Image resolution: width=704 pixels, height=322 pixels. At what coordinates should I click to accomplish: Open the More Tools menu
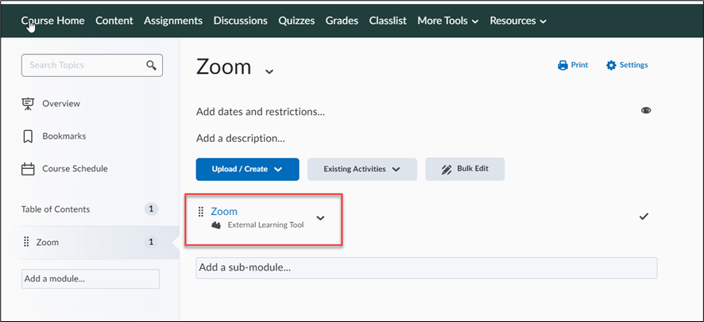coord(447,21)
